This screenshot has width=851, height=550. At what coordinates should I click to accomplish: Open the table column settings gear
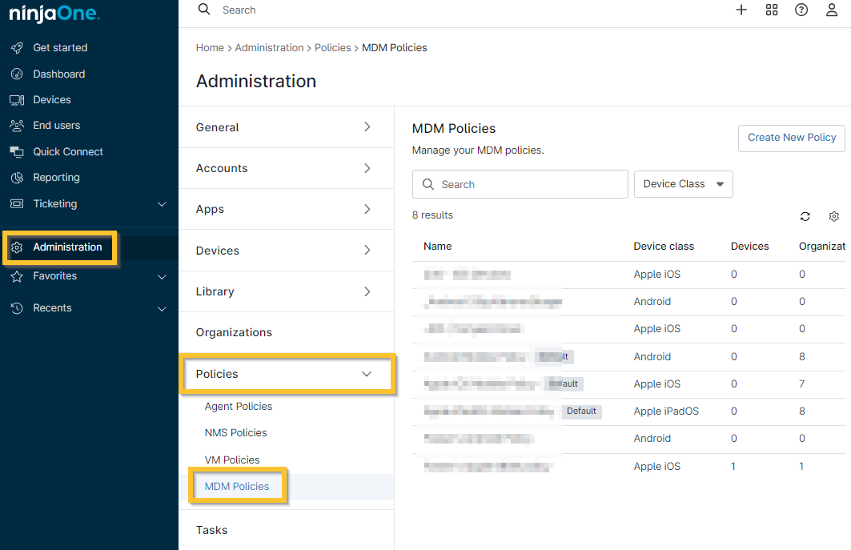coord(833,216)
